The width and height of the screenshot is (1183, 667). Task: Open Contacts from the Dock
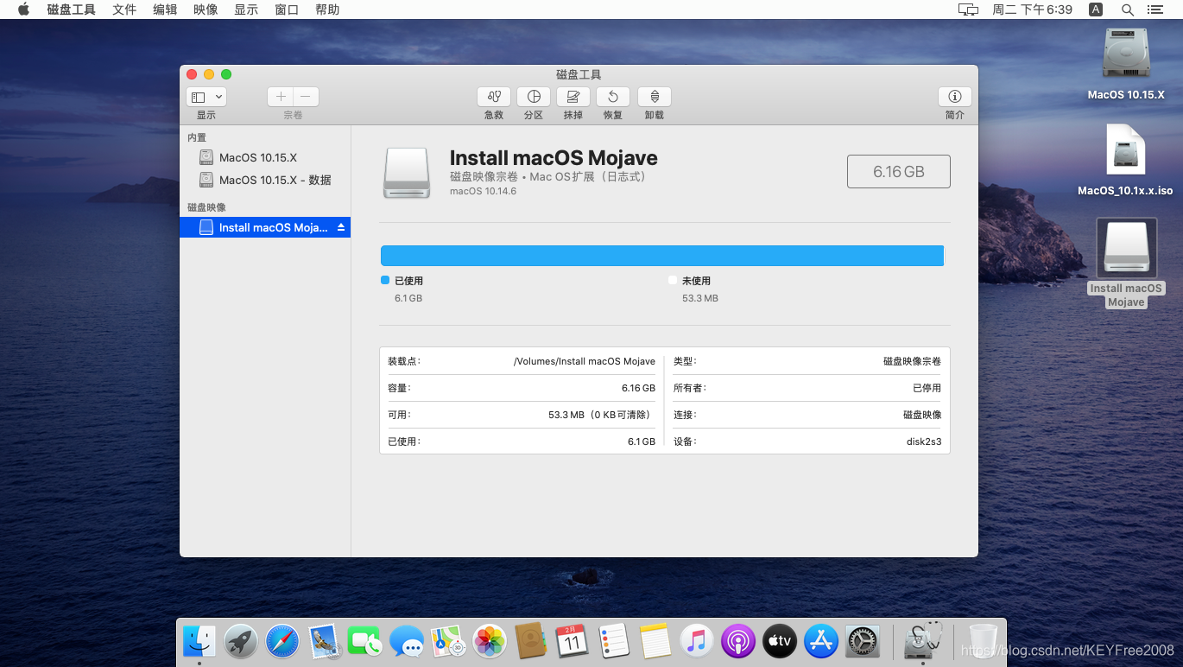pos(530,641)
